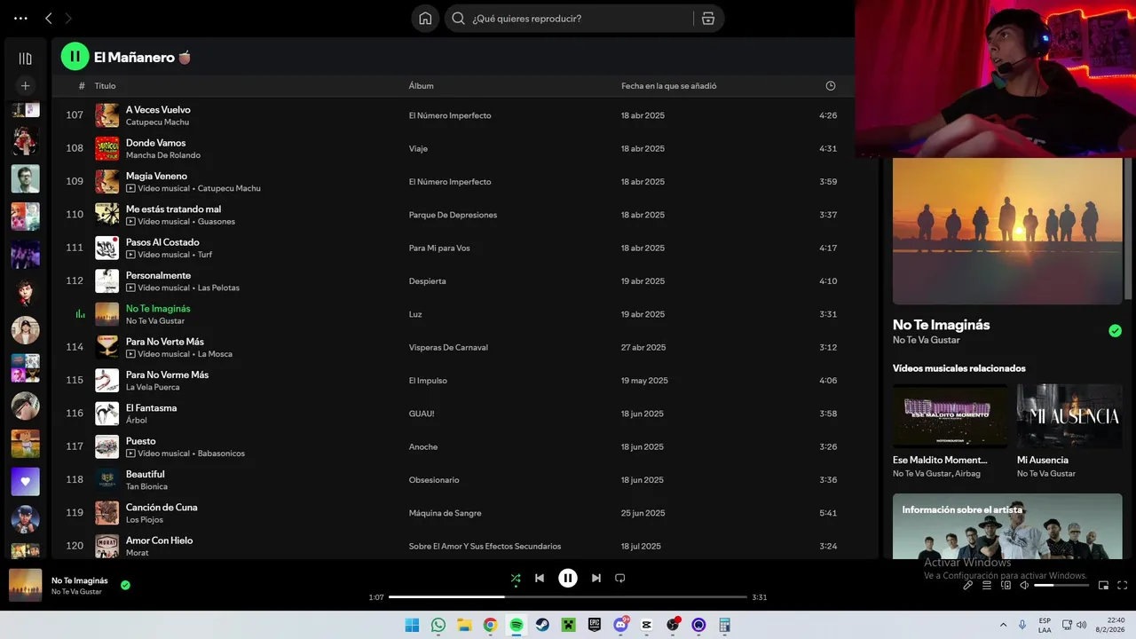
Task: Mute with the player speaker icon
Action: click(x=1024, y=585)
